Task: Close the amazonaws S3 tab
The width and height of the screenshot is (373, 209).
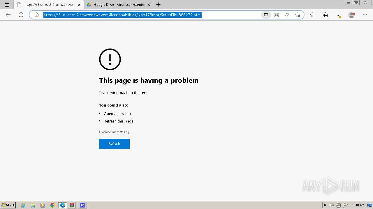Action: [x=79, y=5]
